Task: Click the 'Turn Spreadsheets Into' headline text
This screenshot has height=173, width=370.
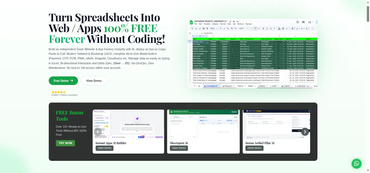Action: [x=104, y=18]
